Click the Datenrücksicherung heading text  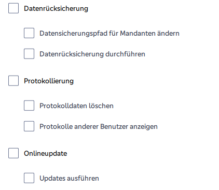point(56,9)
